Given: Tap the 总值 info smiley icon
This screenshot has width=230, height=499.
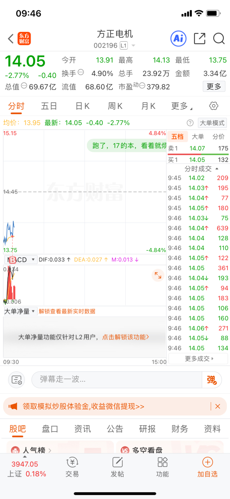Looking at the screenshot, I should click(24, 85).
